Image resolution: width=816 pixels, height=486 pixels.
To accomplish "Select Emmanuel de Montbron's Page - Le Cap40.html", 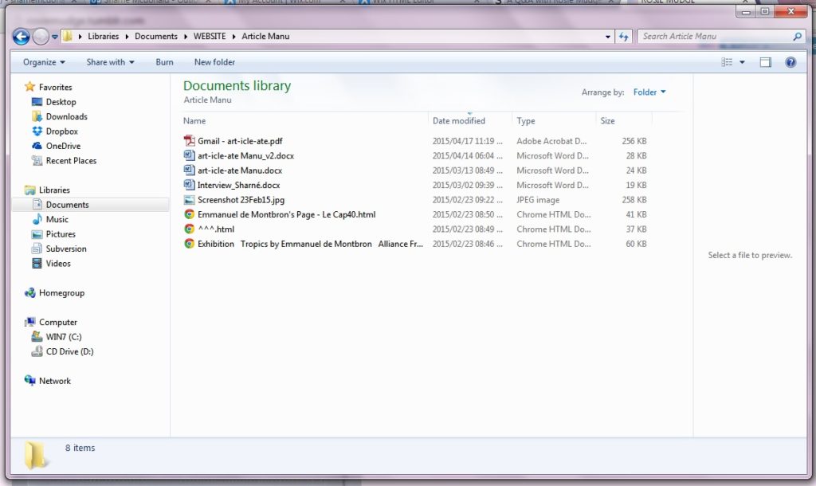I will (x=286, y=214).
